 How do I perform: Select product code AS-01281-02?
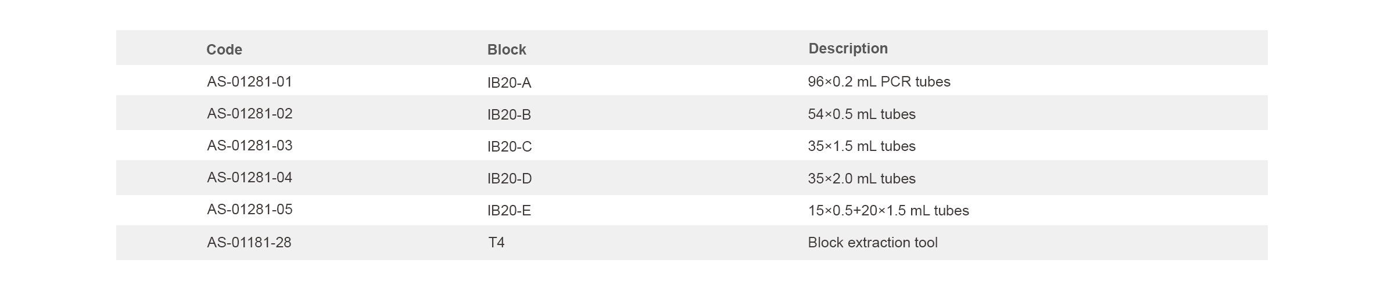click(249, 114)
